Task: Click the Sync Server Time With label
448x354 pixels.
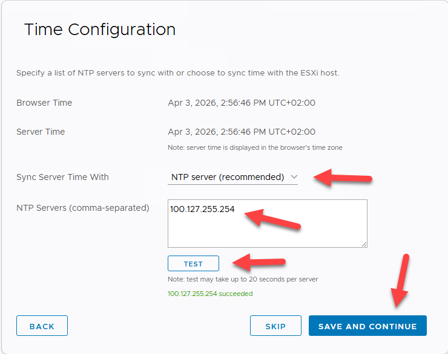Action: [x=62, y=177]
